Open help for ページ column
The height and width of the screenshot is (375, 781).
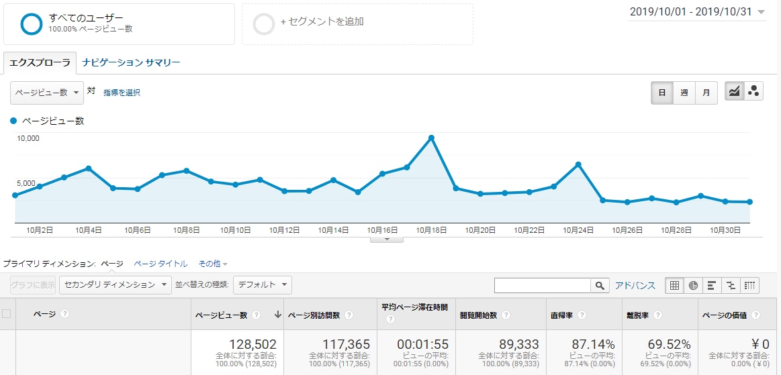coord(64,314)
